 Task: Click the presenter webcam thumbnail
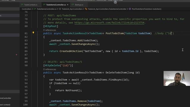click(x=177, y=78)
